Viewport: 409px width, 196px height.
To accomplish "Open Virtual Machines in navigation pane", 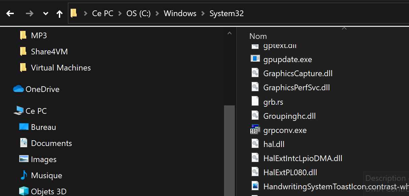I will coord(61,67).
